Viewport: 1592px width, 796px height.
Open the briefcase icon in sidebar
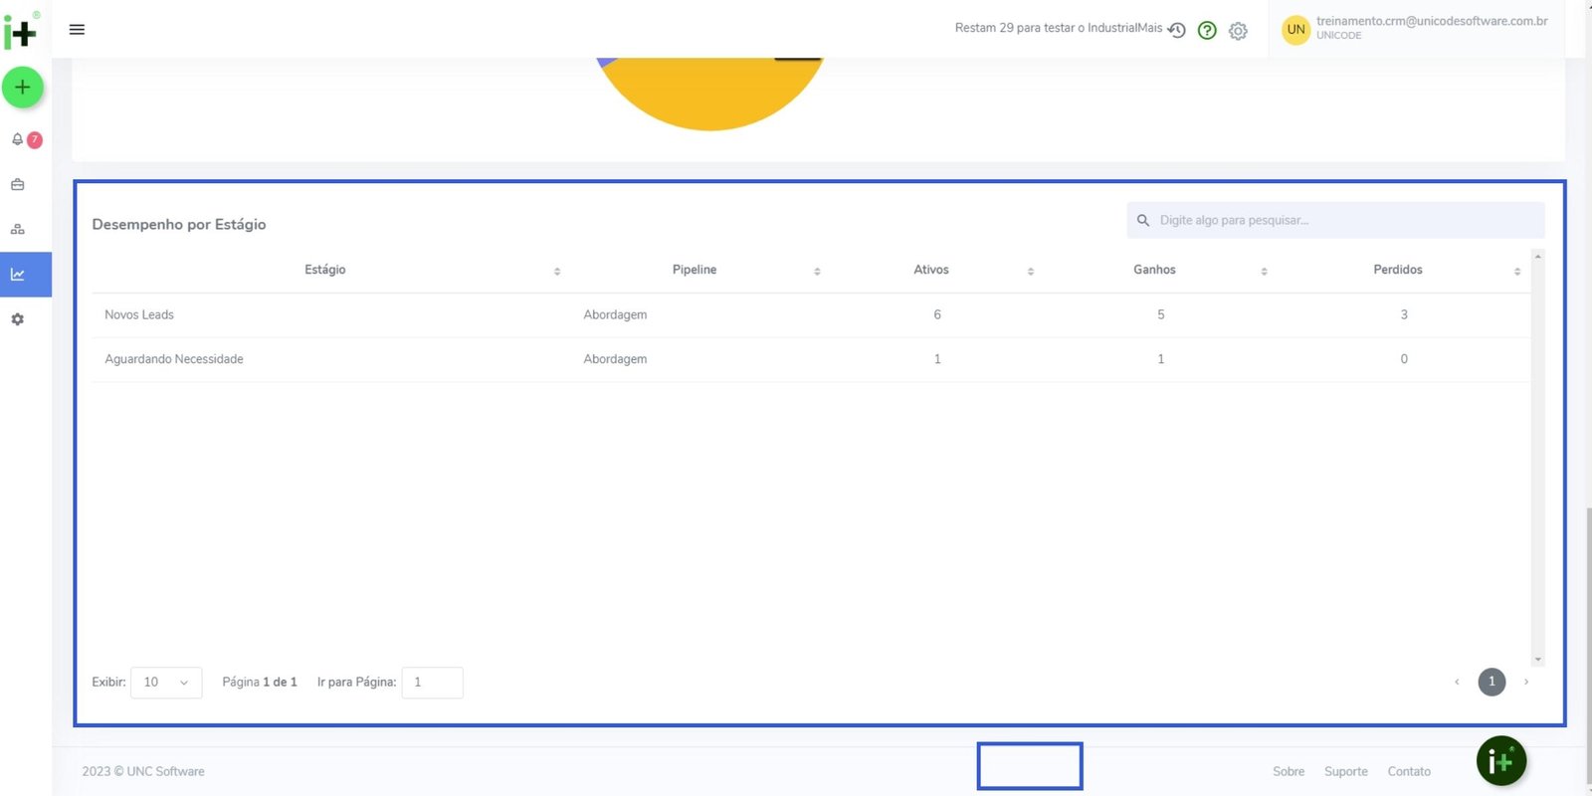(x=18, y=185)
